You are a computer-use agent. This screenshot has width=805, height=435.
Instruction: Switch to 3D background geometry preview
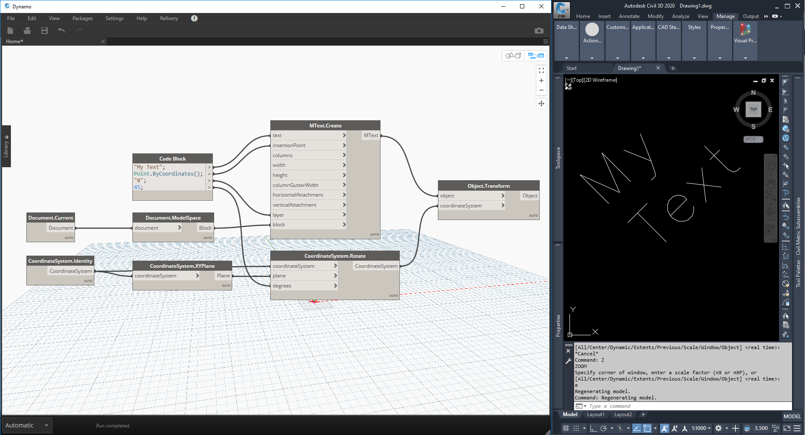pos(513,56)
